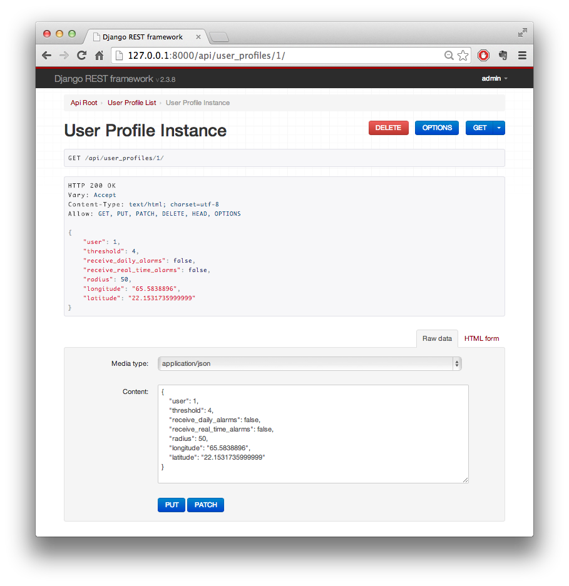Expand the admin user dropdown

point(494,78)
